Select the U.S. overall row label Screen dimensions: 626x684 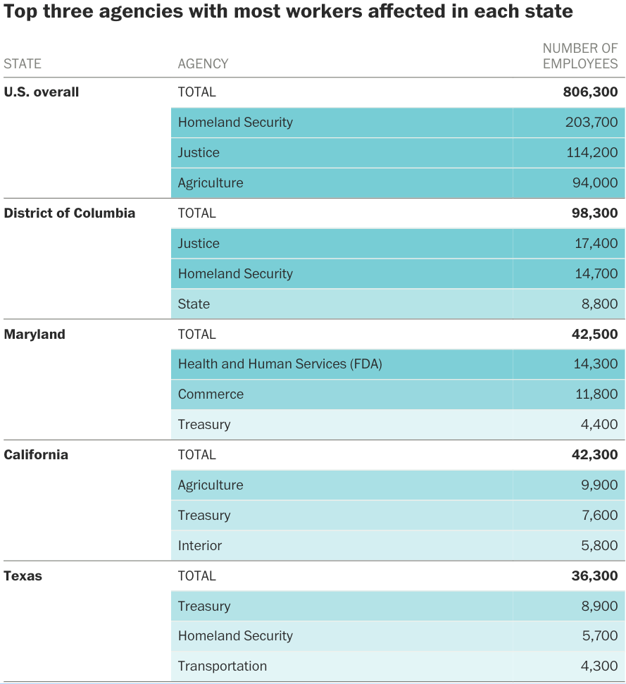pos(42,92)
